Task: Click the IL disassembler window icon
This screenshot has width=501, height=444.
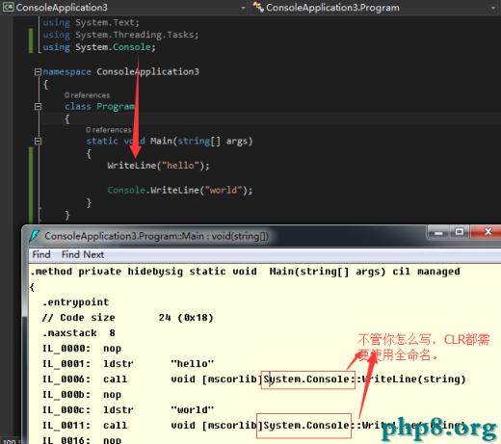Action: pyautogui.click(x=34, y=236)
